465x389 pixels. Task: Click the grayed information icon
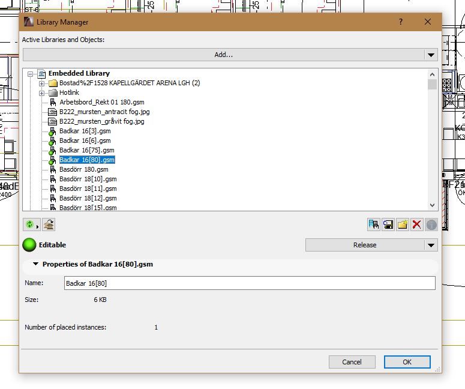[431, 225]
